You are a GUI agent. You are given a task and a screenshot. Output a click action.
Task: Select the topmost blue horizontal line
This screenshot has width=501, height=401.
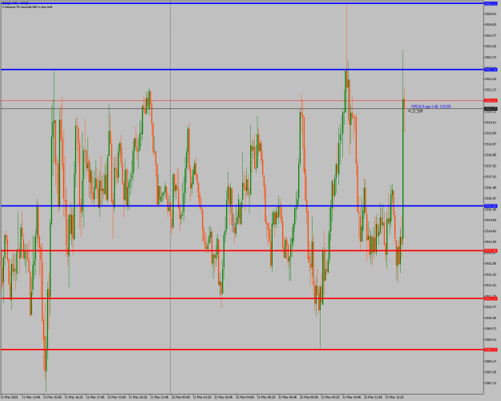(242, 3)
